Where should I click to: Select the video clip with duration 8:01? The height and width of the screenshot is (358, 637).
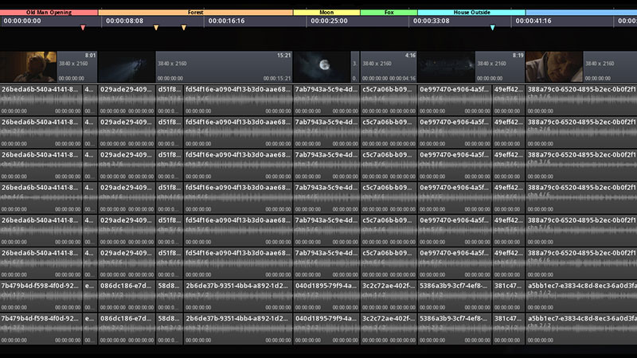coord(49,67)
